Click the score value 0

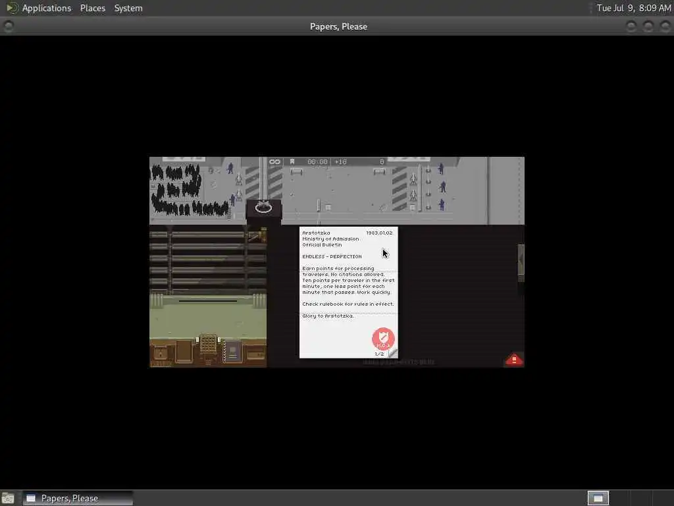click(x=382, y=162)
